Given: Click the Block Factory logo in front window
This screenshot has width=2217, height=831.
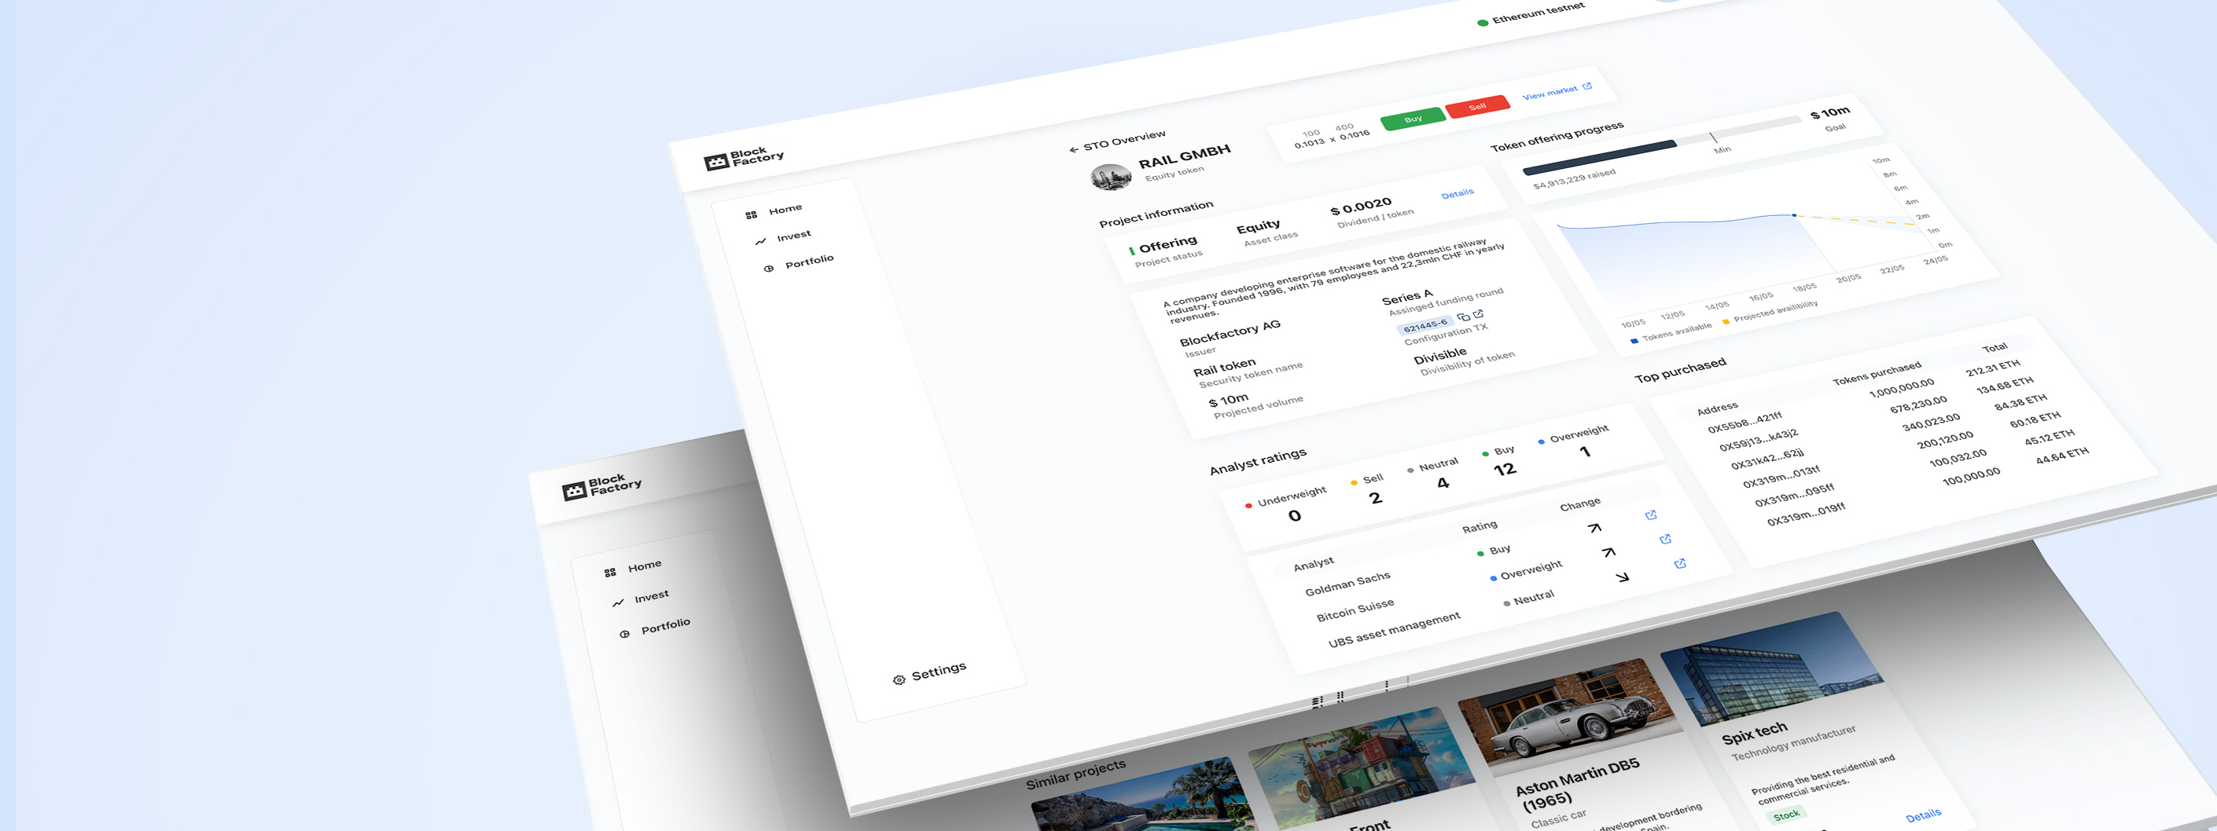Looking at the screenshot, I should click(x=744, y=159).
